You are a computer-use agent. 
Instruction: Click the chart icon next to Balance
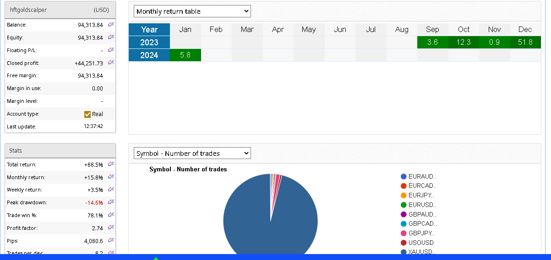click(111, 25)
